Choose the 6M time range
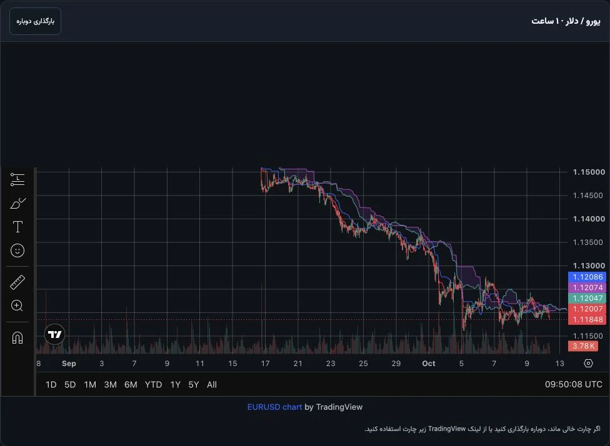 [131, 385]
